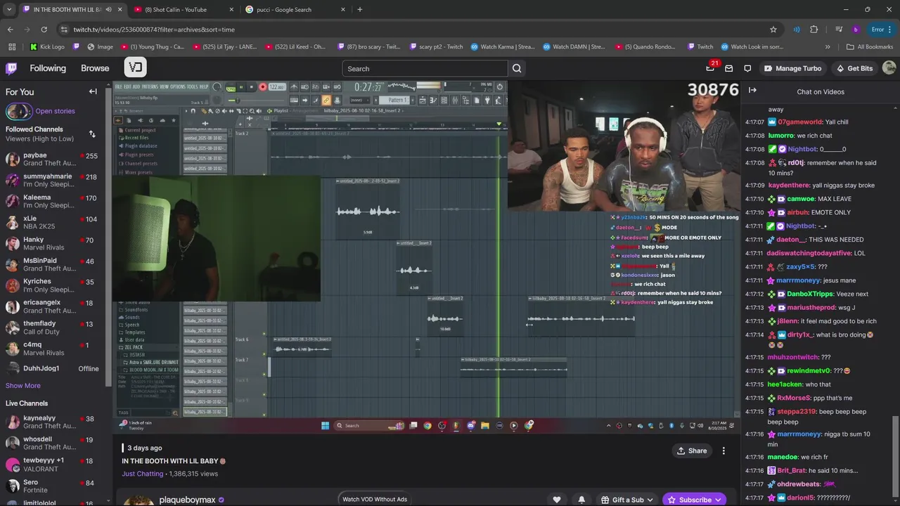This screenshot has width=900, height=506.
Task: Click in the Twitch Search field
Action: click(425, 68)
